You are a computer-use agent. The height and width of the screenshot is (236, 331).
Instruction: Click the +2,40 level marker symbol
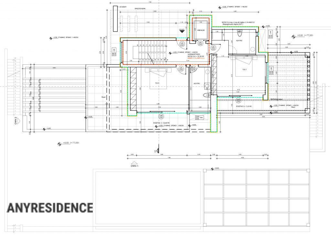[x=212, y=168]
